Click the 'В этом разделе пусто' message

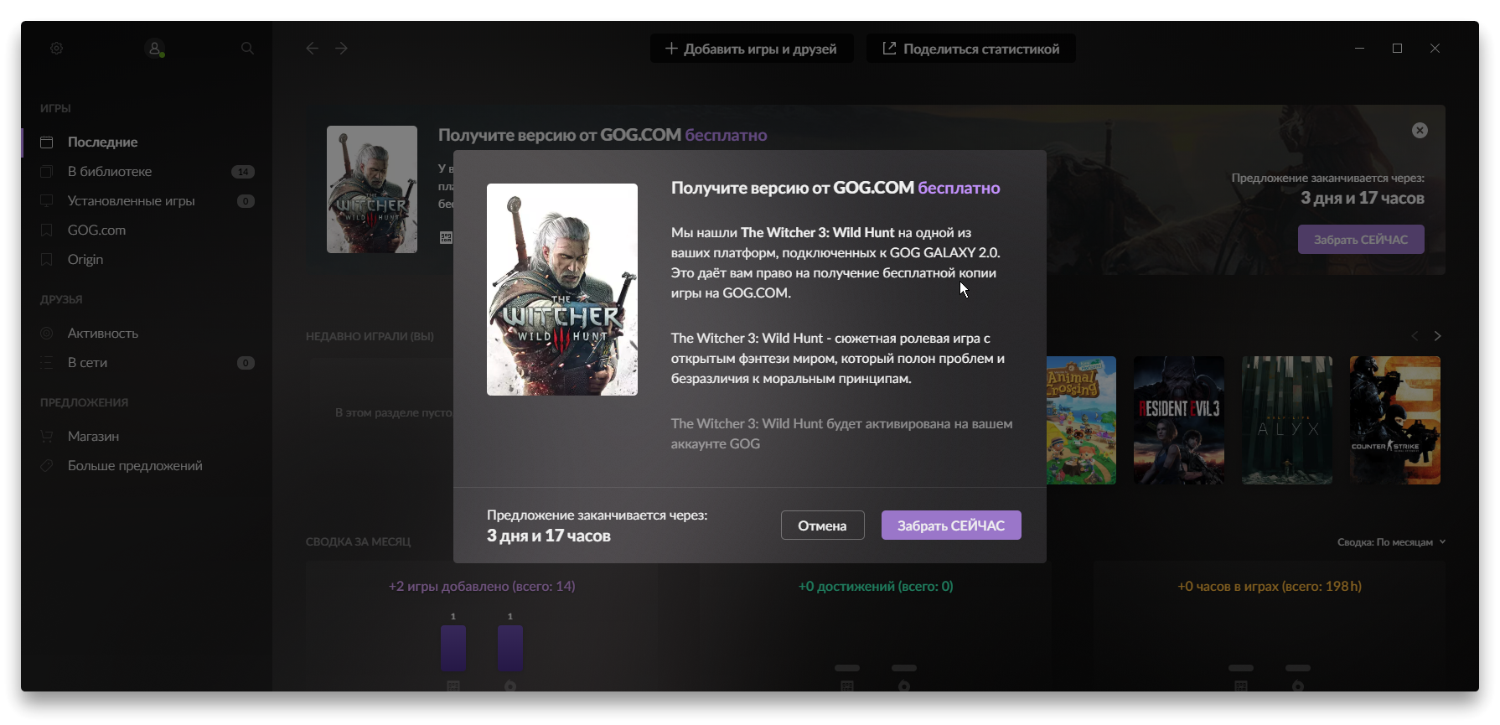[394, 413]
